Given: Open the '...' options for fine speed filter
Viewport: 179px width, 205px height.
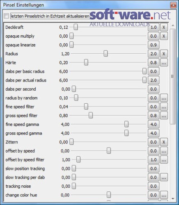Looking at the screenshot, I should [x=164, y=107].
